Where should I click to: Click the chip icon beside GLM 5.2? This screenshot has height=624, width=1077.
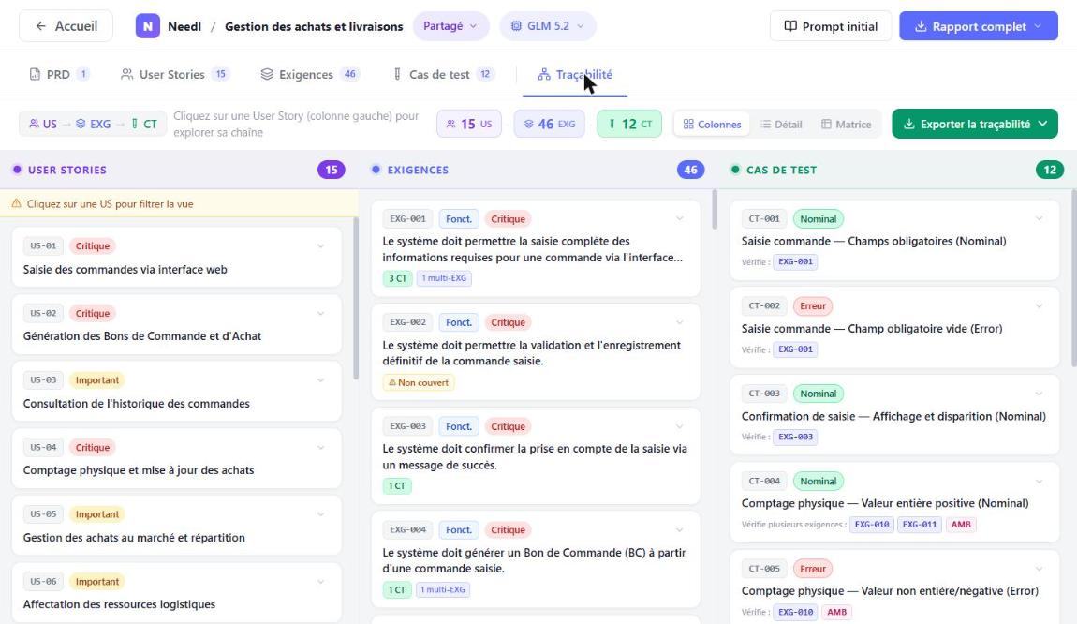click(516, 26)
